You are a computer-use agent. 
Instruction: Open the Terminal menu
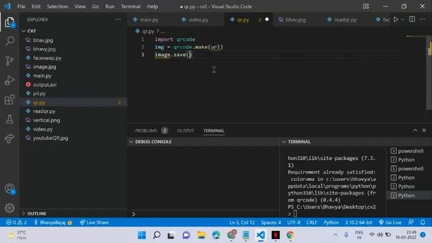coord(130,6)
